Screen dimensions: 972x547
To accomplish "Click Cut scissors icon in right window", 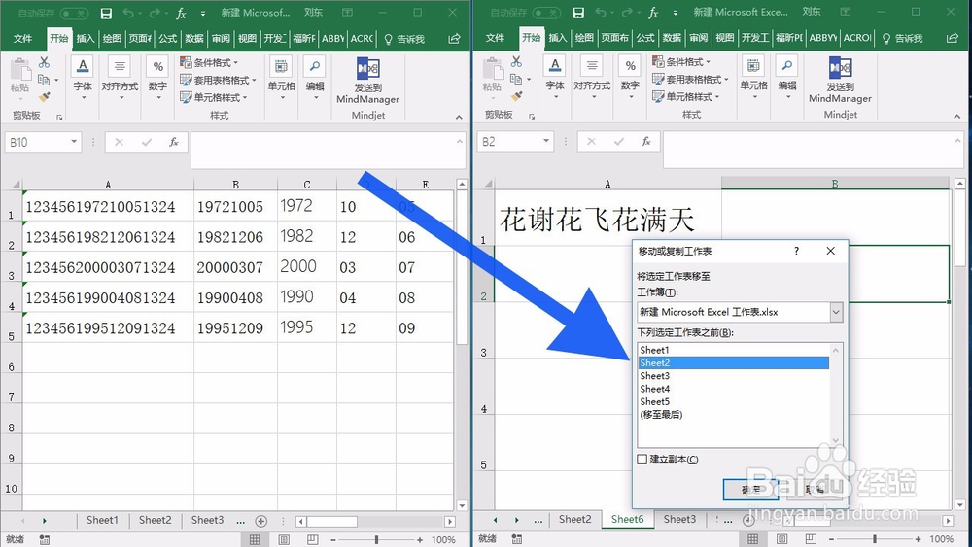I will coord(516,61).
